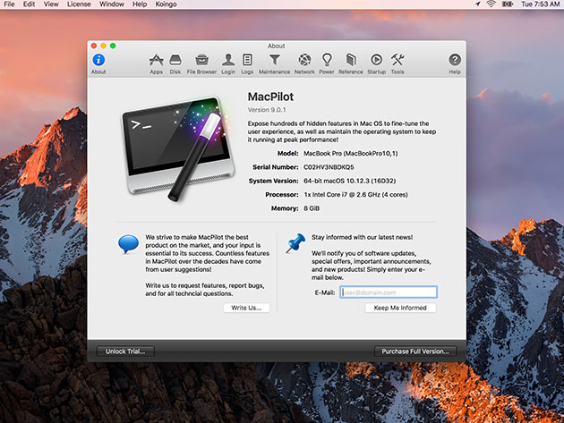Open the License menu
This screenshot has height=423, width=564.
[80, 4]
